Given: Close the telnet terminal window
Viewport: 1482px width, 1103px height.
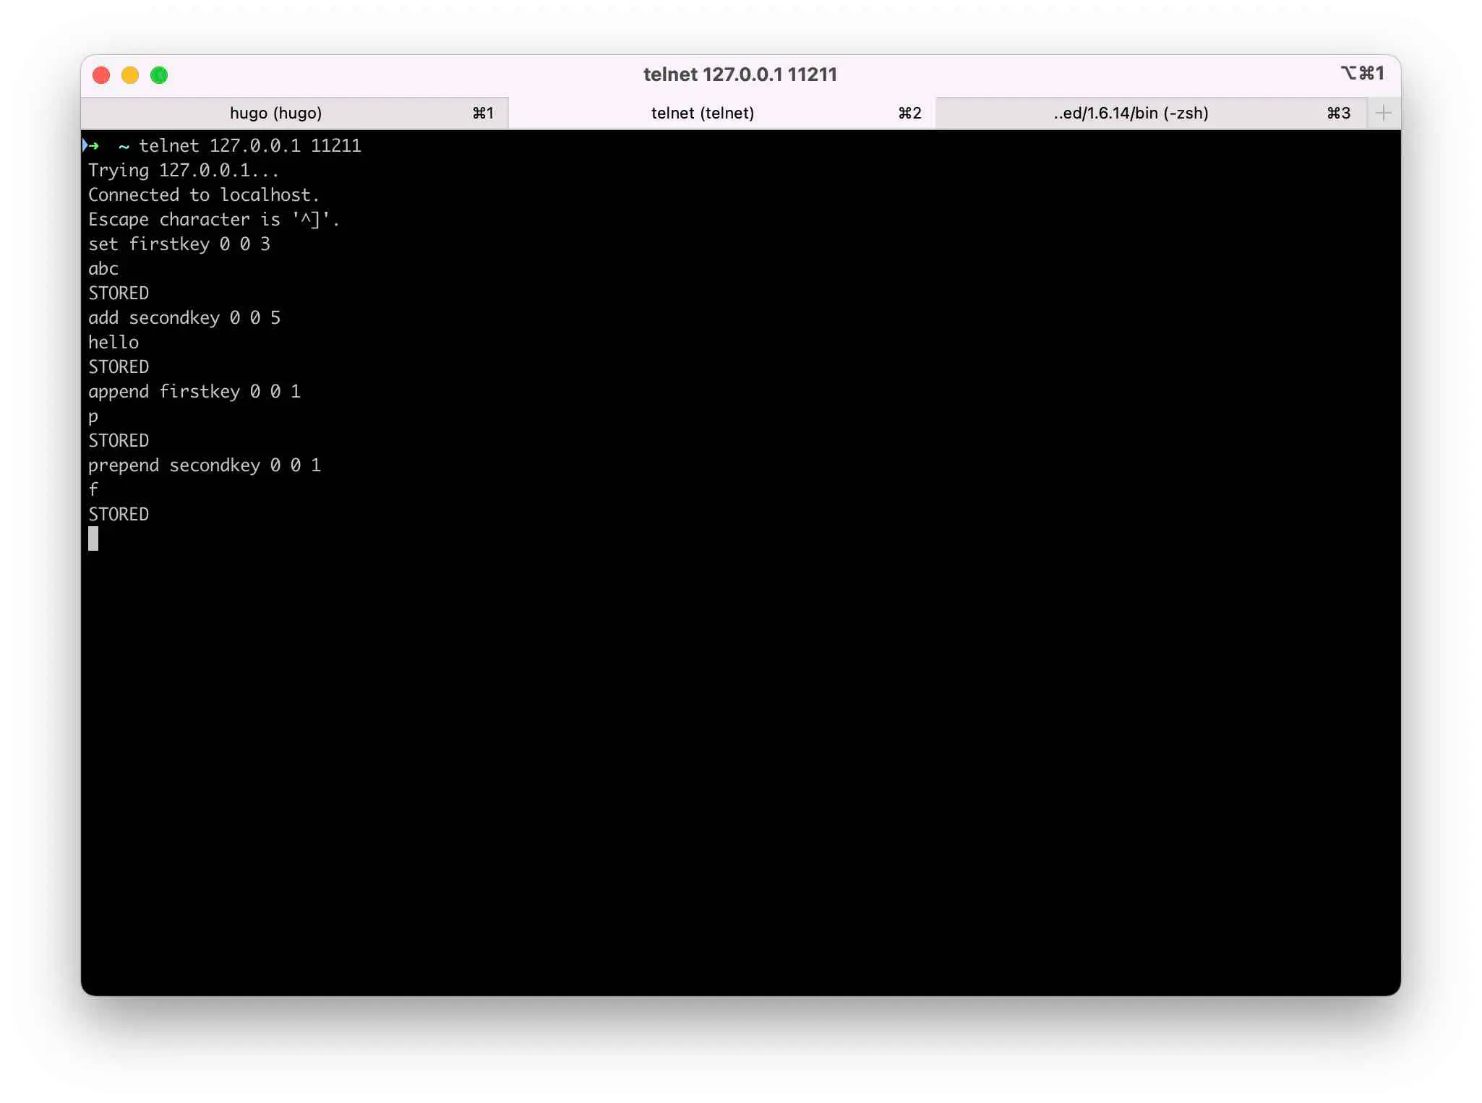Looking at the screenshot, I should (x=101, y=75).
